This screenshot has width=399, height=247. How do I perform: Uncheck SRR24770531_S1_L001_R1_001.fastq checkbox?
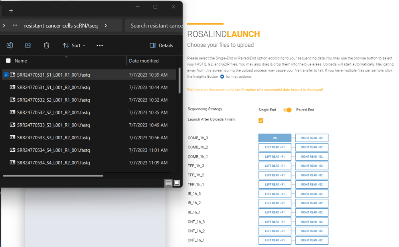coord(6,75)
